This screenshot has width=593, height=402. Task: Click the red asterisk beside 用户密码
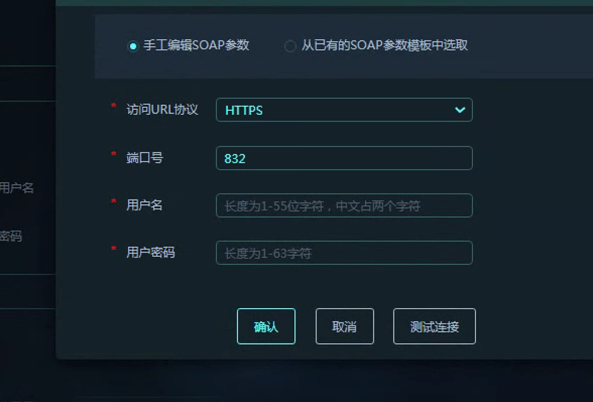[114, 249]
